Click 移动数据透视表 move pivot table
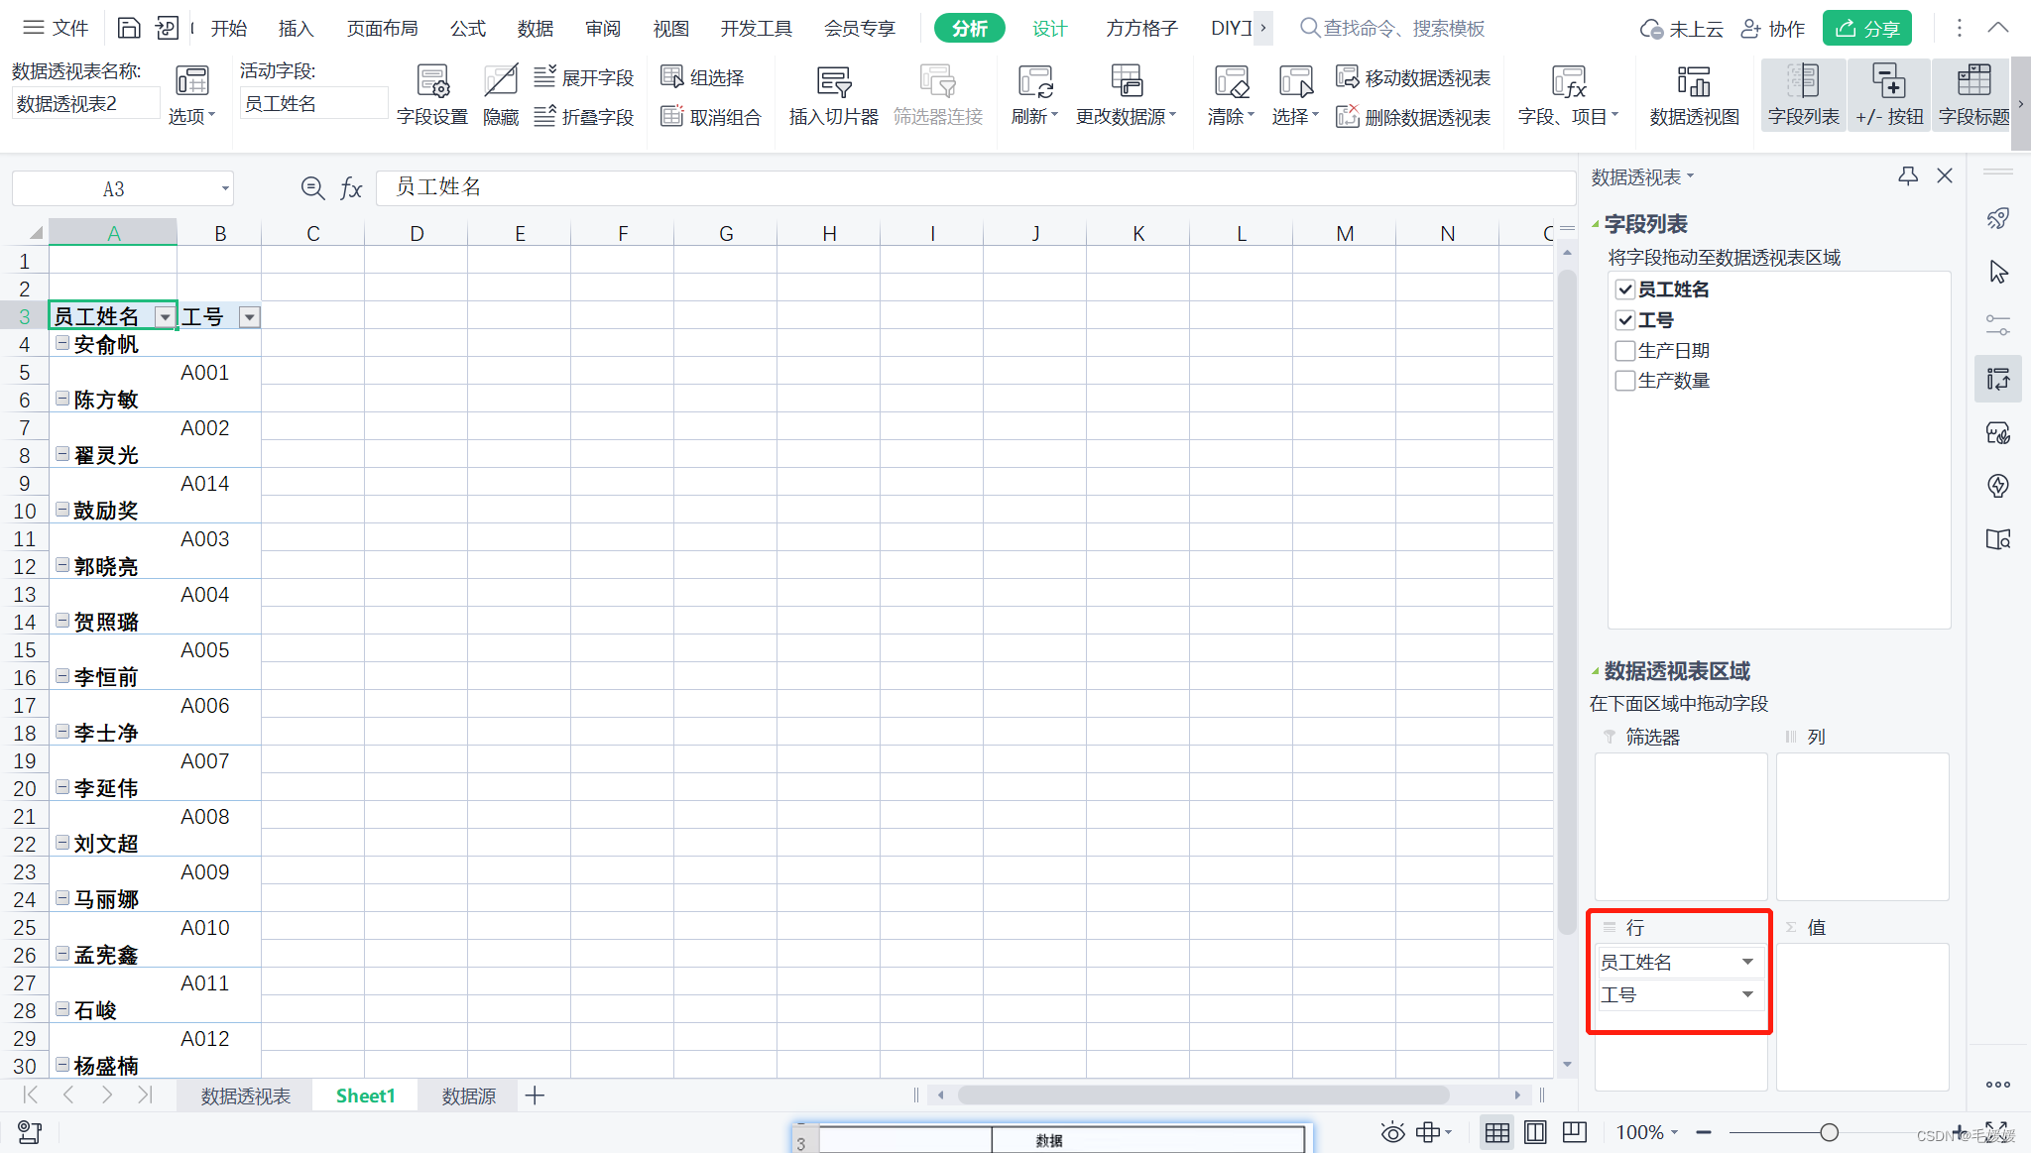 1413,77
